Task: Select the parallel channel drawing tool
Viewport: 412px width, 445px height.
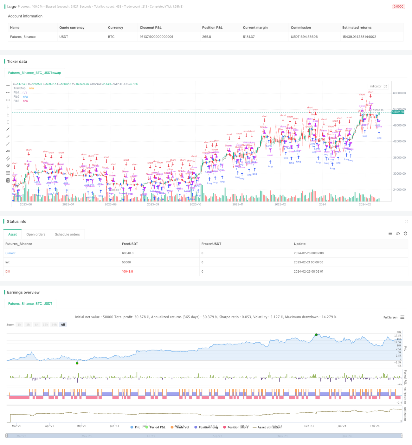Action: (8, 158)
